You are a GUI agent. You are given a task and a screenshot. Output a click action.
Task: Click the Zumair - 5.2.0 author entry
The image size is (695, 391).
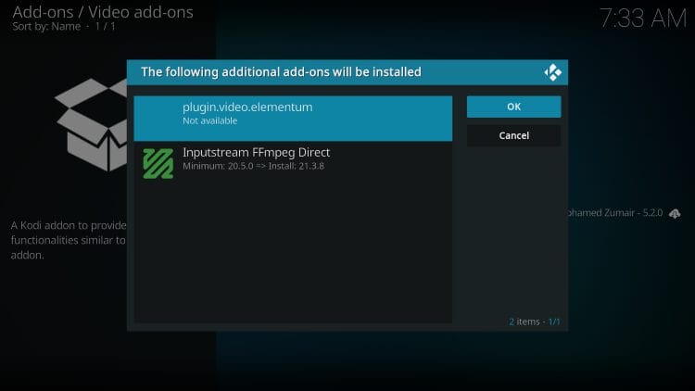coord(613,213)
